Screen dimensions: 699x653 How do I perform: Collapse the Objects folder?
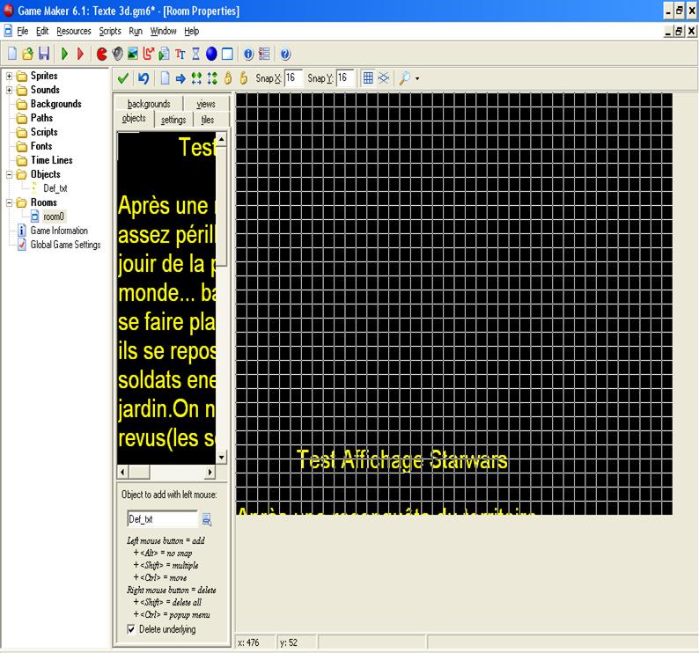[9, 175]
